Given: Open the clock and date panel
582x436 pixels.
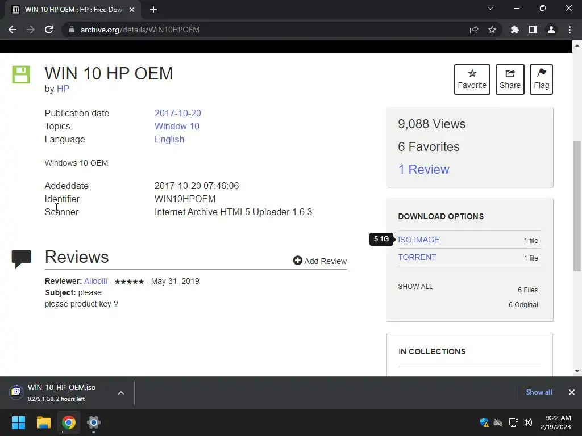Looking at the screenshot, I should click(x=556, y=422).
